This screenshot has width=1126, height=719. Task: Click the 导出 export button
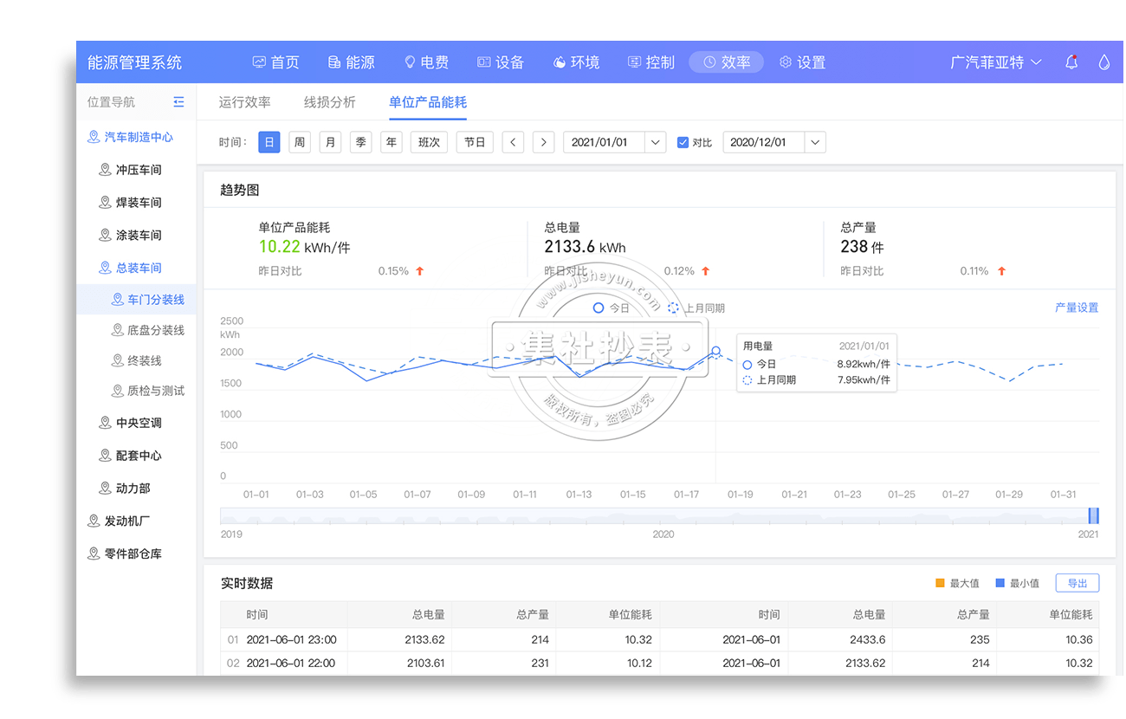(x=1077, y=583)
